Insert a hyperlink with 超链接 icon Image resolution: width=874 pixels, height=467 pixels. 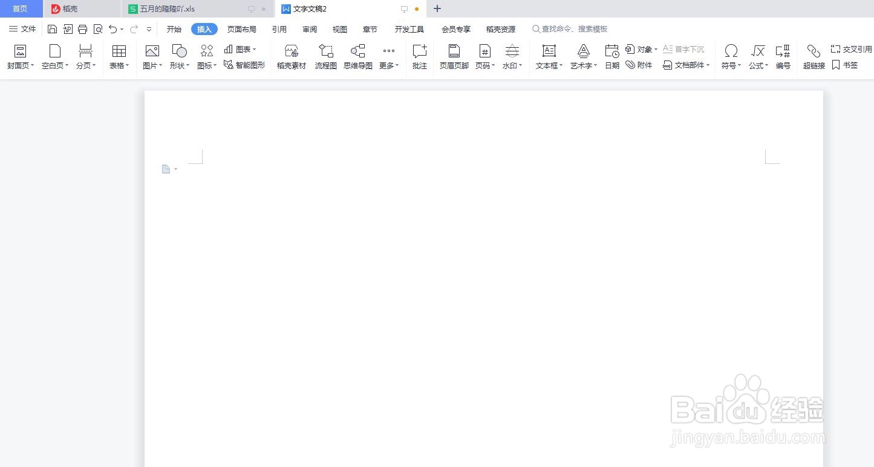pyautogui.click(x=813, y=56)
